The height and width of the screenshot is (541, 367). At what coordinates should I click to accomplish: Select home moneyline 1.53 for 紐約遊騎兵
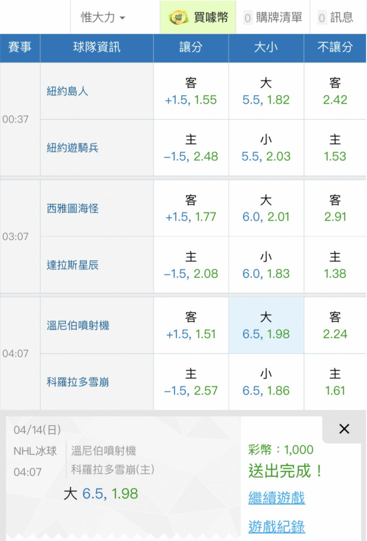click(335, 148)
